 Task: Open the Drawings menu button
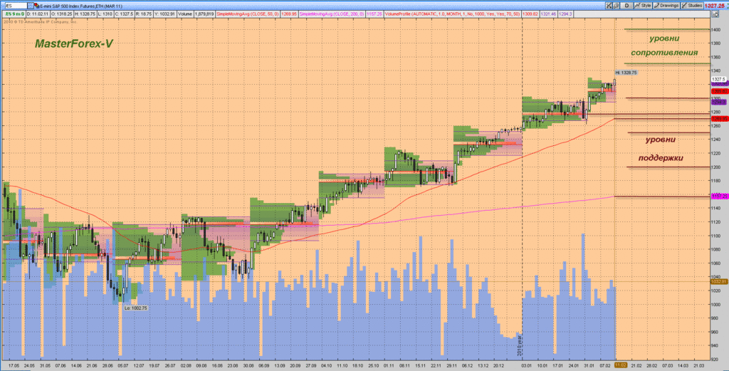tap(666, 6)
